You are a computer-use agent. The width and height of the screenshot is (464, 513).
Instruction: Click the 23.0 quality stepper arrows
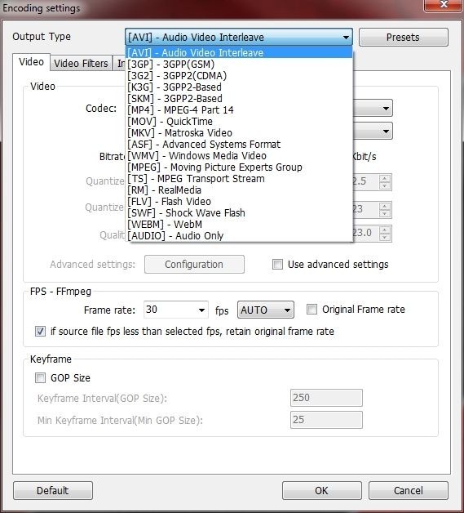click(x=385, y=234)
